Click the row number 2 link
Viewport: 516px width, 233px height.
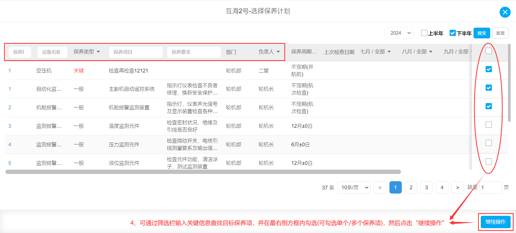coord(10,107)
